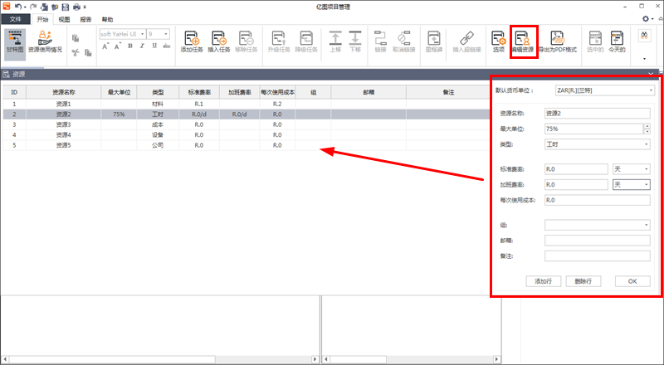The height and width of the screenshot is (365, 664).
Task: Click the 资源名称 input field
Action: (597, 113)
